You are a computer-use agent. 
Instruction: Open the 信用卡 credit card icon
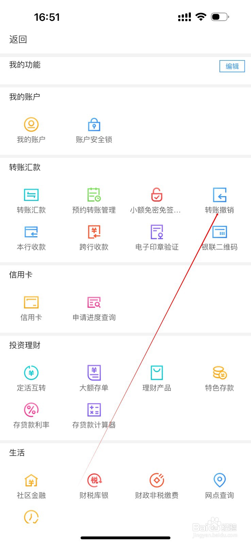click(31, 302)
